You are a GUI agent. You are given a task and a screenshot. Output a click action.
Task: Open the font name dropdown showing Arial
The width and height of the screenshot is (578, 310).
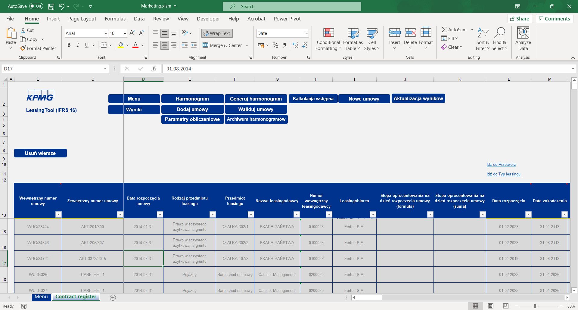pyautogui.click(x=105, y=33)
